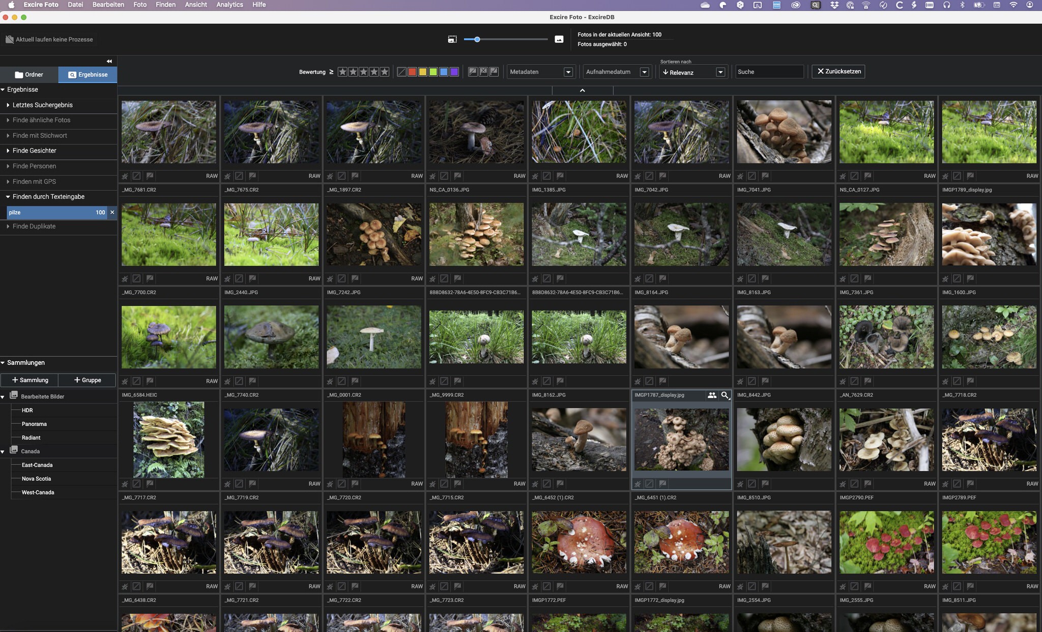The height and width of the screenshot is (632, 1042).
Task: Click Aktuell laufen keine Prozesse status button
Action: 49,39
